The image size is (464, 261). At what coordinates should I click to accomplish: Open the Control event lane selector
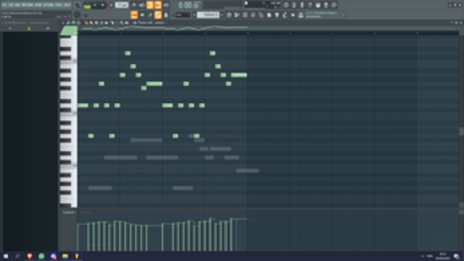(x=69, y=212)
